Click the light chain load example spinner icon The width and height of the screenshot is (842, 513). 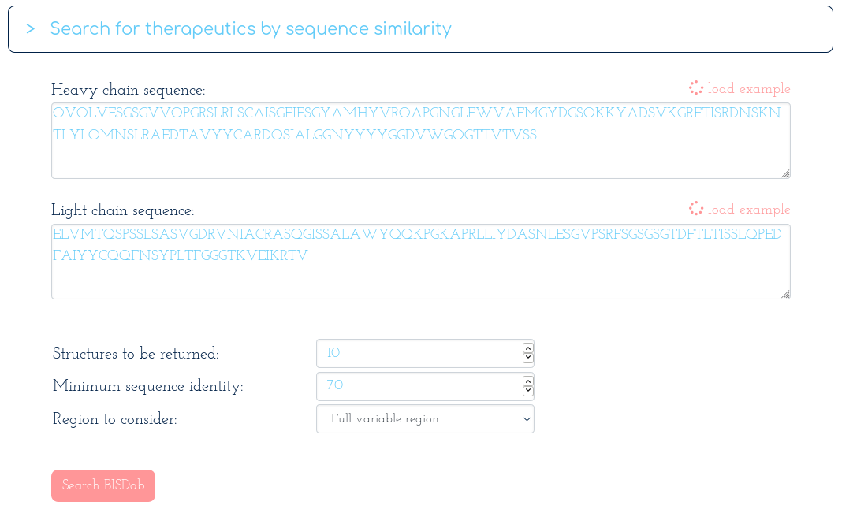tap(696, 208)
